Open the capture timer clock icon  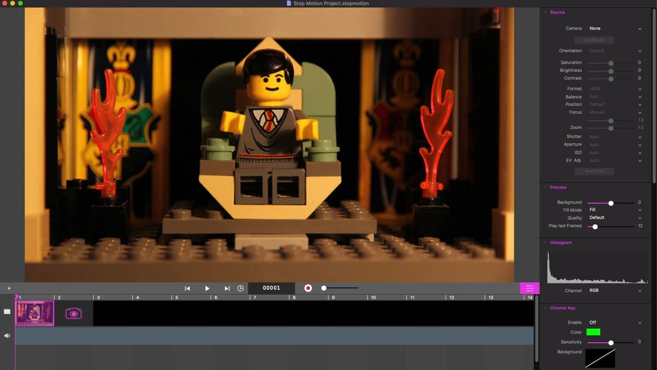(240, 287)
